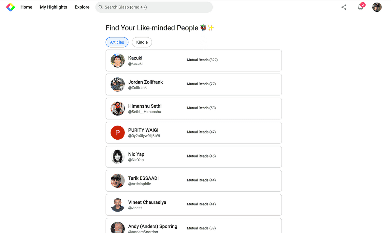This screenshot has width=391, height=233.
Task: Switch to the Kindle tab
Action: [x=142, y=42]
